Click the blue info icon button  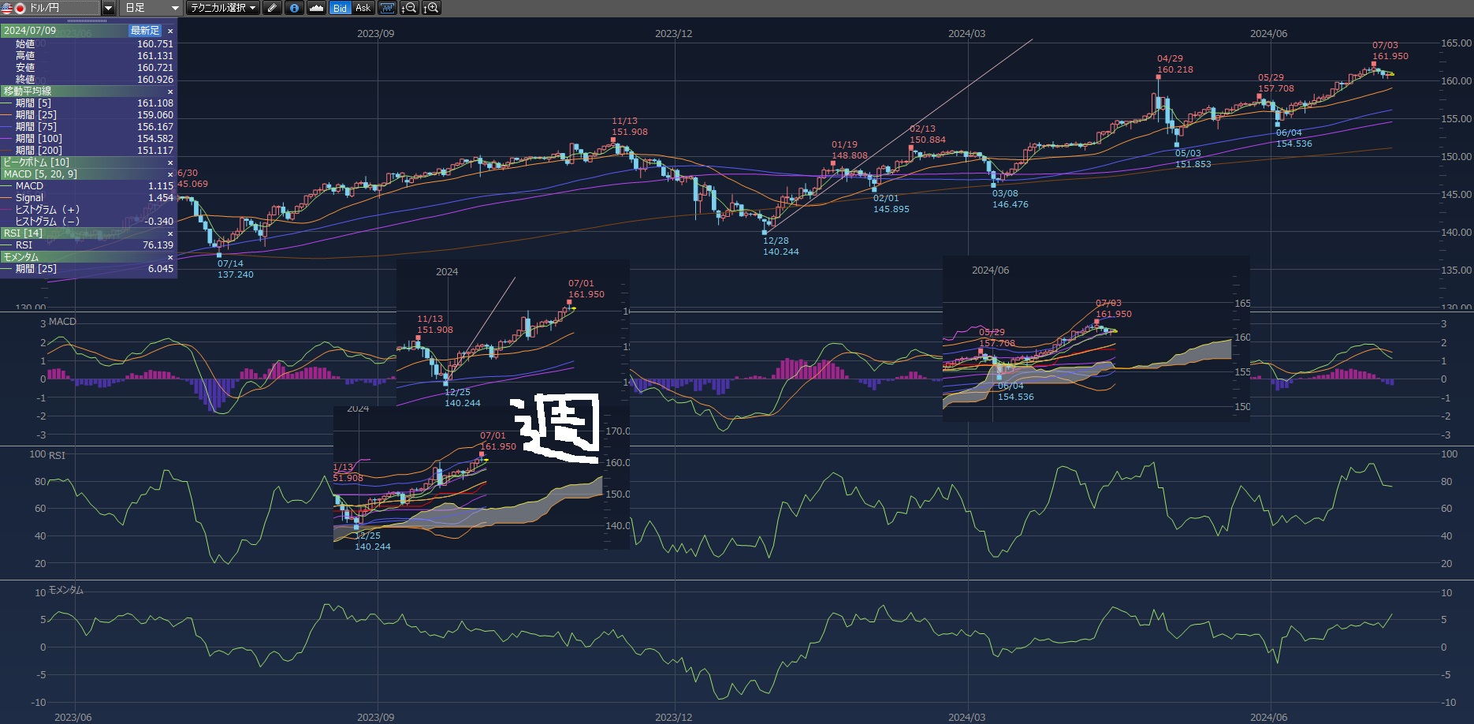(x=294, y=8)
